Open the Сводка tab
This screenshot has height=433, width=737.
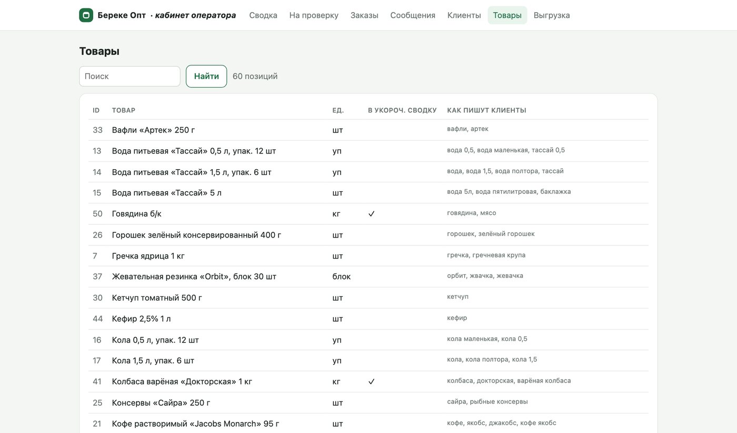pyautogui.click(x=263, y=15)
